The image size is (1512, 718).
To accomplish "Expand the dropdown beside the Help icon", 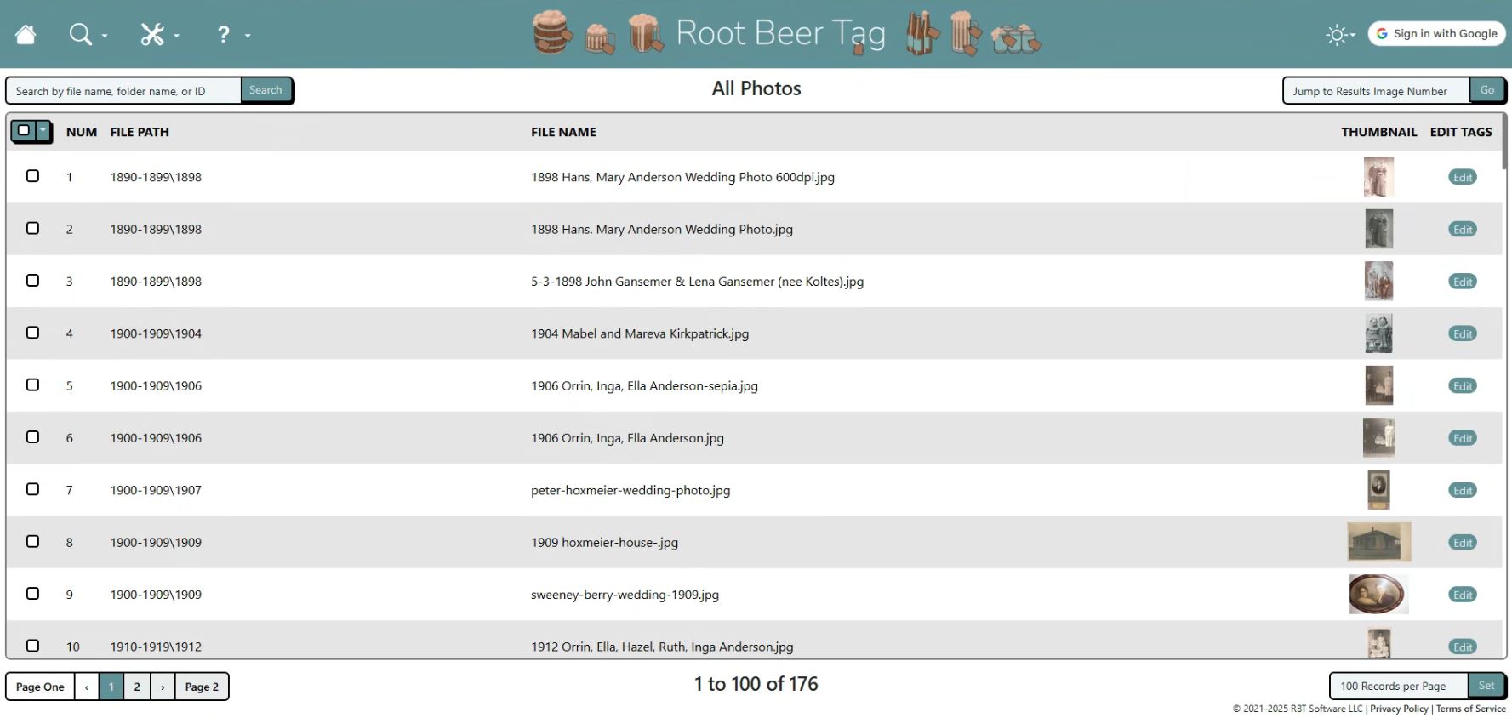I will (247, 36).
